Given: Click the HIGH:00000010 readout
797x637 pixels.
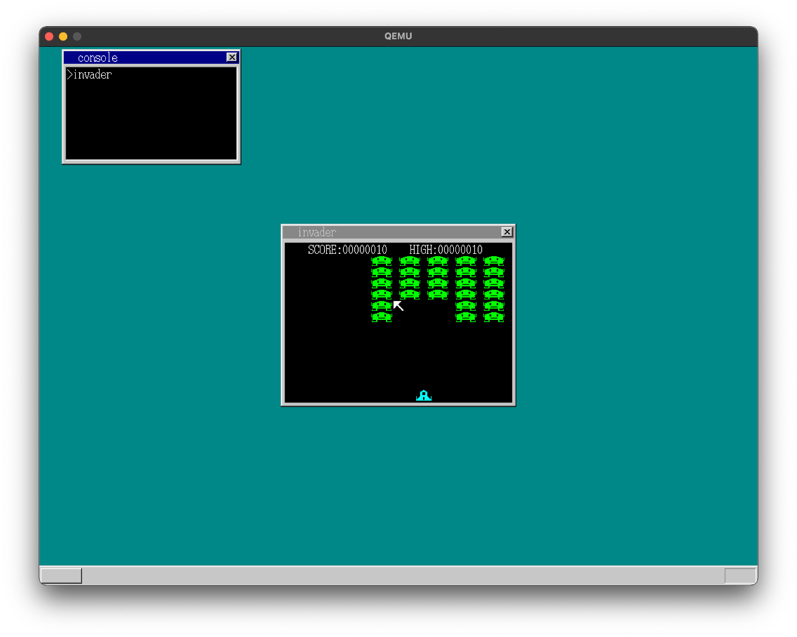Looking at the screenshot, I should (446, 249).
